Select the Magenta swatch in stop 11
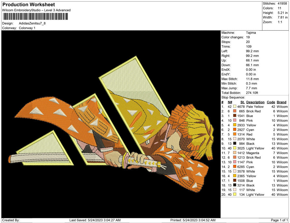This screenshot has height=223, width=290. point(235,153)
